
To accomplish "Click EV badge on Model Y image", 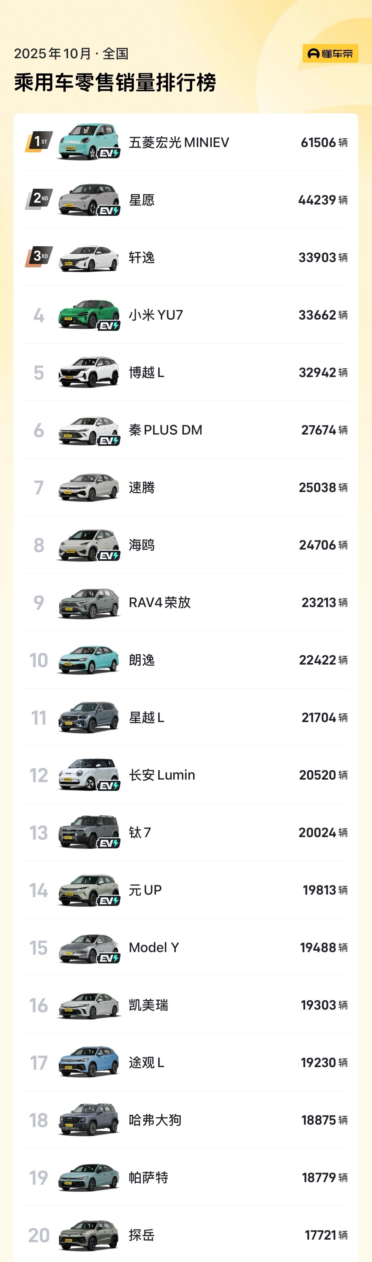I will click(x=109, y=958).
